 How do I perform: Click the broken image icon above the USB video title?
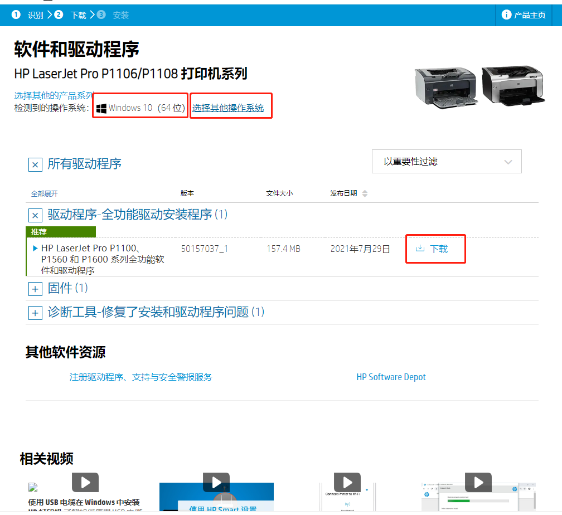tap(33, 487)
